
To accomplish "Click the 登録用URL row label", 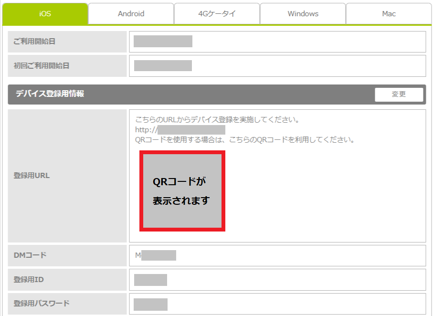I will (32, 176).
